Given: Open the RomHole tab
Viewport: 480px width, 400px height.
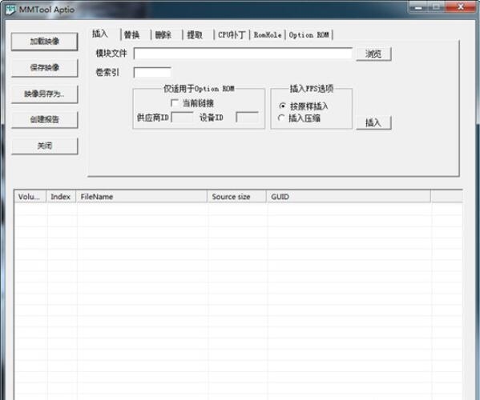Looking at the screenshot, I should point(268,35).
